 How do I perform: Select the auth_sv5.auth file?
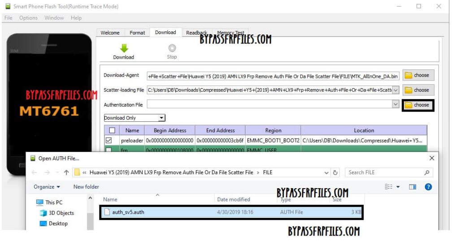click(x=128, y=212)
